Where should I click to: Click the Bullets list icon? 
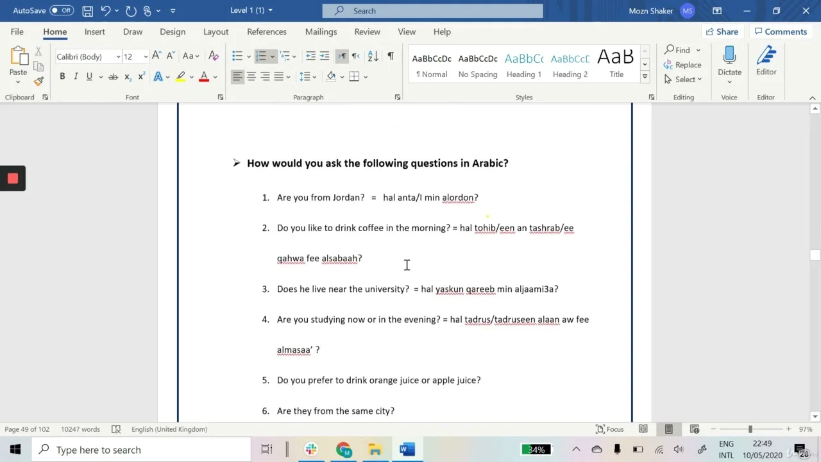(x=237, y=56)
